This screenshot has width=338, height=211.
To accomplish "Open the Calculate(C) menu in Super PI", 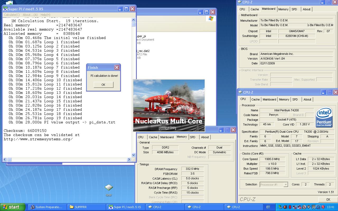I will tap(12, 15).
